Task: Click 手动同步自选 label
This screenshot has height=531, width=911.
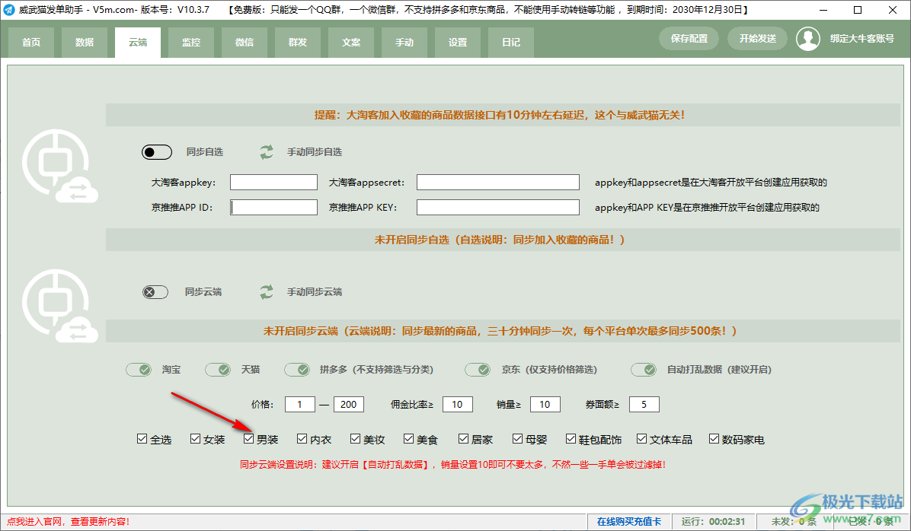Action: tap(315, 152)
